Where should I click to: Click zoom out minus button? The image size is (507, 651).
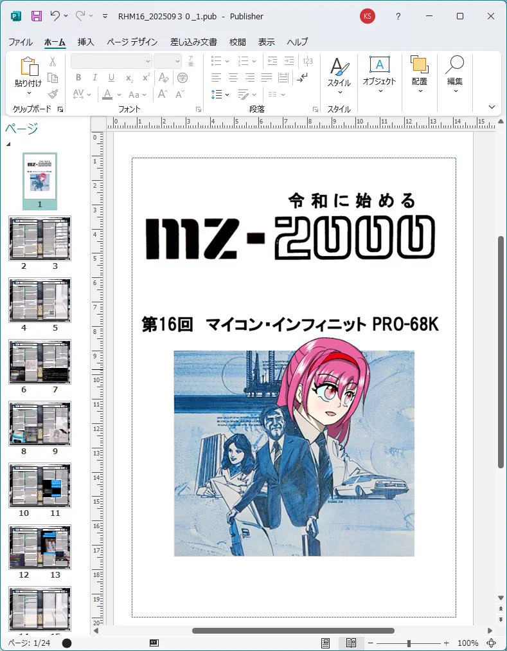click(x=371, y=643)
